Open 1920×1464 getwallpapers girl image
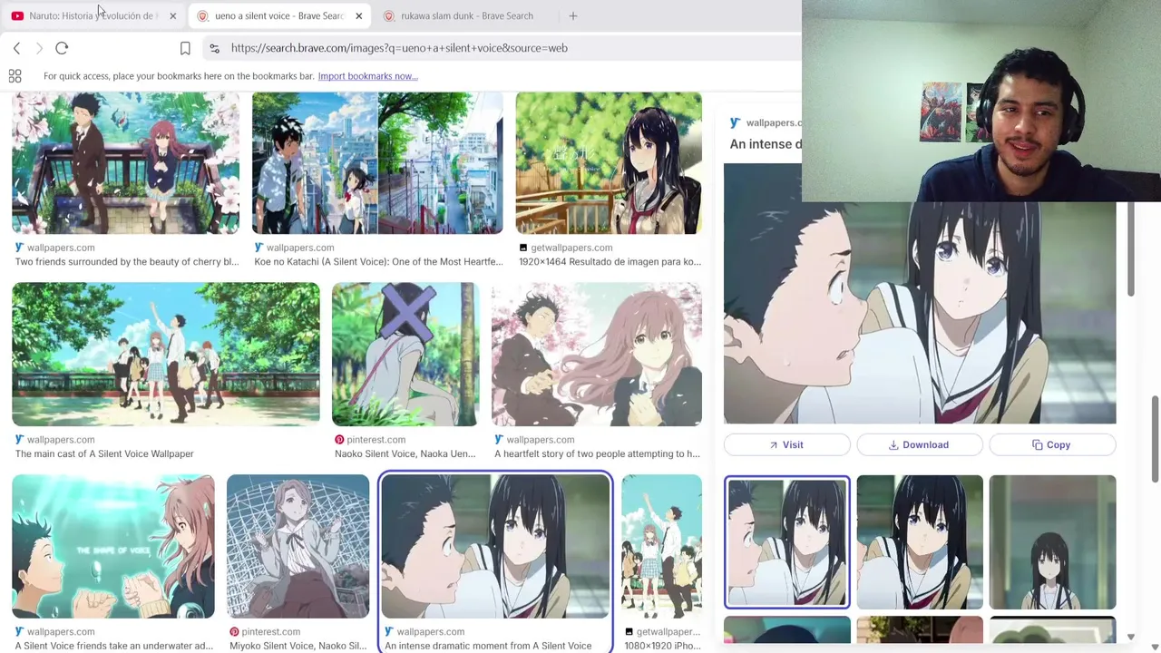The height and width of the screenshot is (653, 1161). [x=609, y=163]
